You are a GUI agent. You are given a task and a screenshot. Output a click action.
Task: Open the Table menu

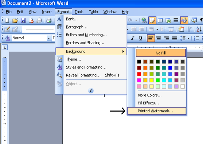[x=93, y=12]
